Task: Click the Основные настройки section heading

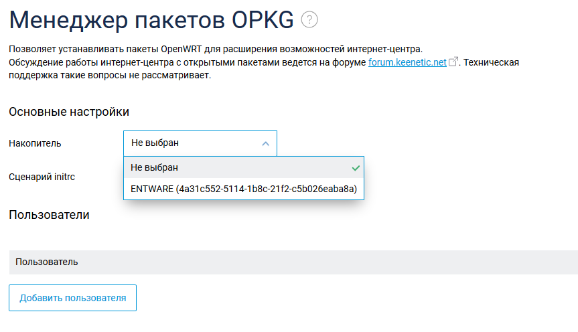Action: (x=69, y=112)
